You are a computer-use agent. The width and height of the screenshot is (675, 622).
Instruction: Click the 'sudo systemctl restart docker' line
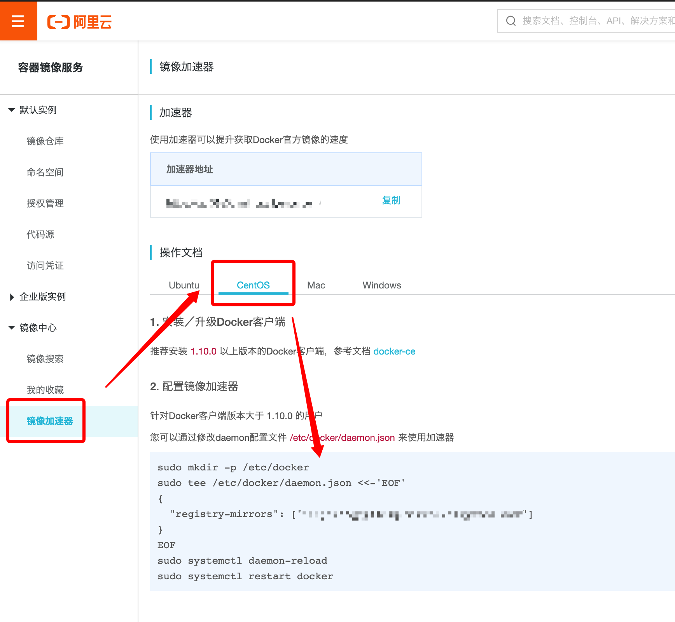245,576
